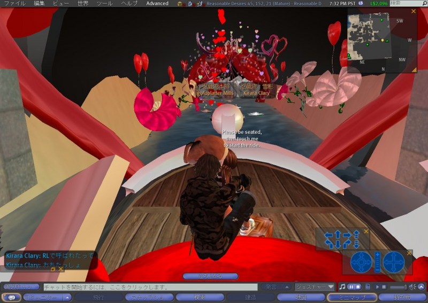The width and height of the screenshot is (428, 303).
Task: Click the no-push status icon
Action: pos(200,4)
